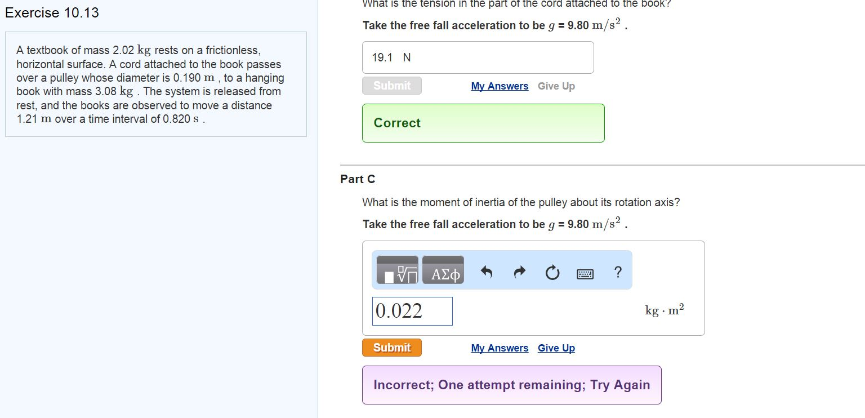
Task: Reset the Part C answer input
Action: [x=552, y=273]
